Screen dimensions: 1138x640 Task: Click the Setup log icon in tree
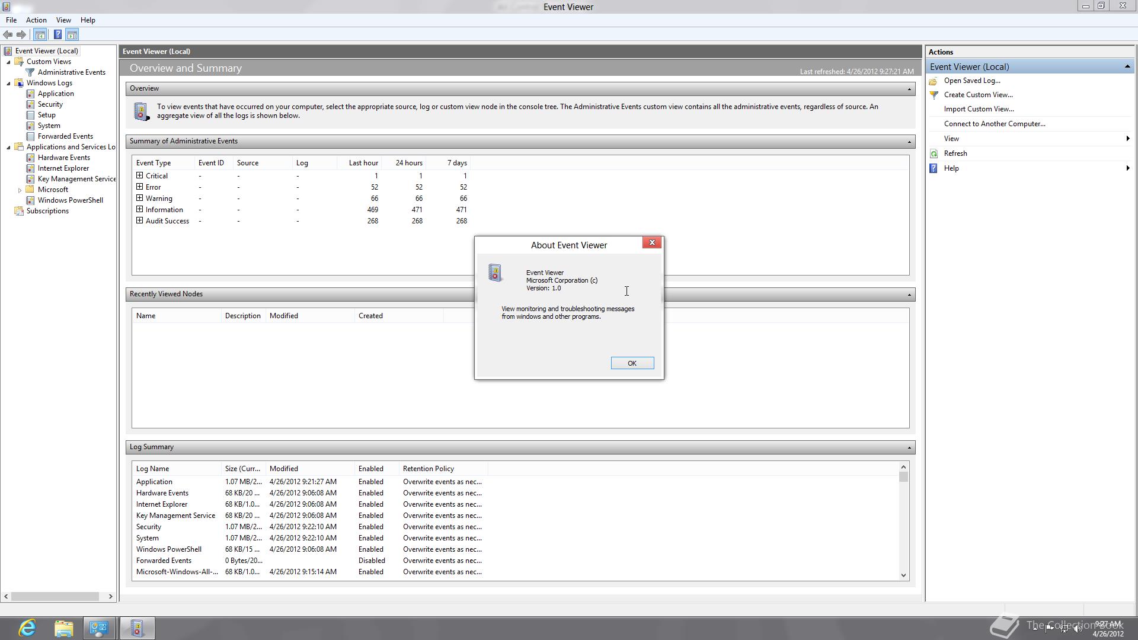[30, 115]
